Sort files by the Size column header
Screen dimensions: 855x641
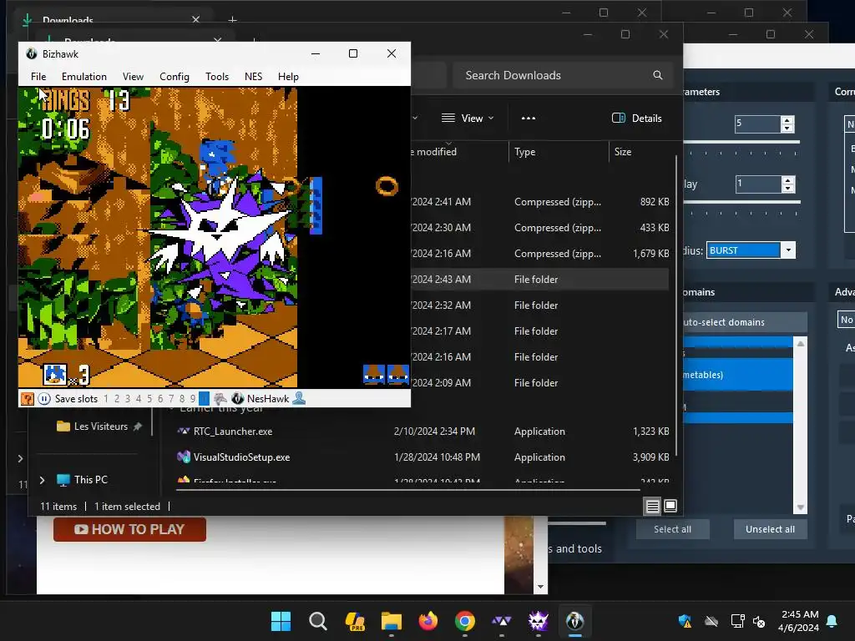pos(641,152)
